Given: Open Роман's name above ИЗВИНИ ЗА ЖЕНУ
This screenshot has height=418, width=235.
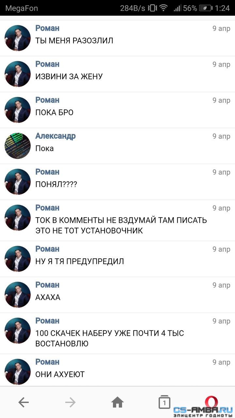Looking at the screenshot, I should (x=47, y=64).
